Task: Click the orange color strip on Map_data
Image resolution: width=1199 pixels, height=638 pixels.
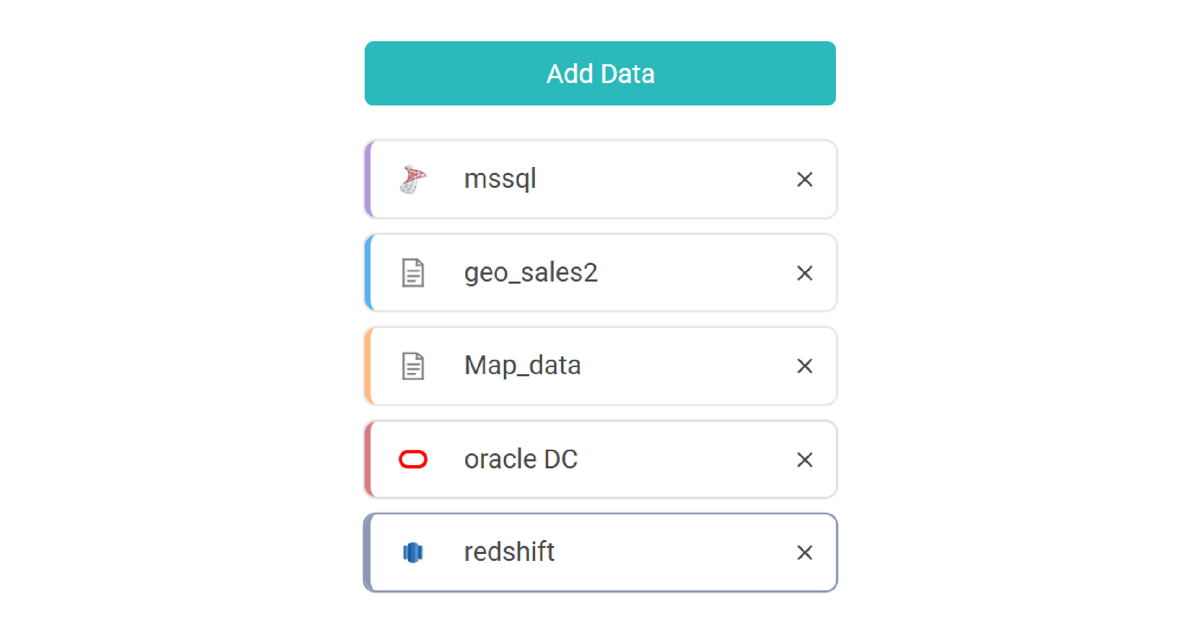Action: [x=368, y=366]
